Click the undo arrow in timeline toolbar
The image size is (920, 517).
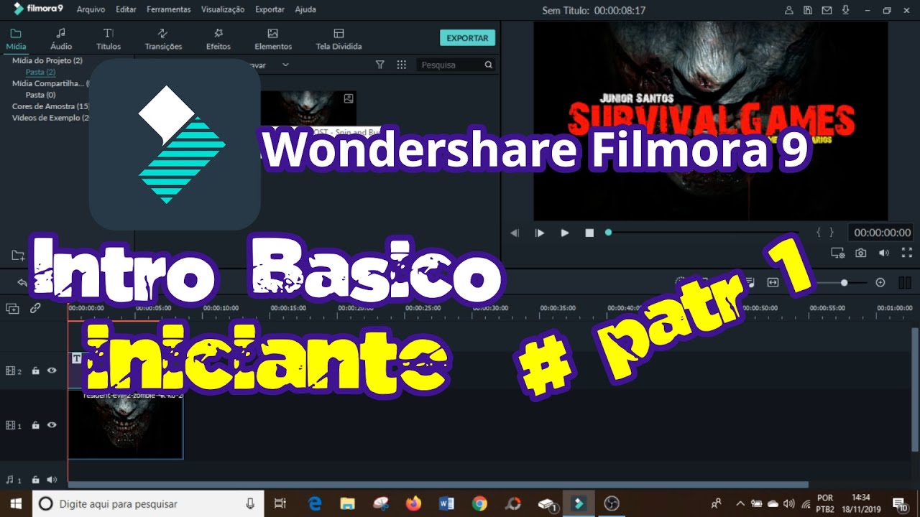22,283
